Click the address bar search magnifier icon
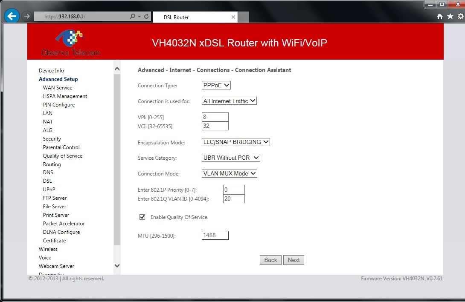Screen dimensions: 465x302 click(132, 16)
